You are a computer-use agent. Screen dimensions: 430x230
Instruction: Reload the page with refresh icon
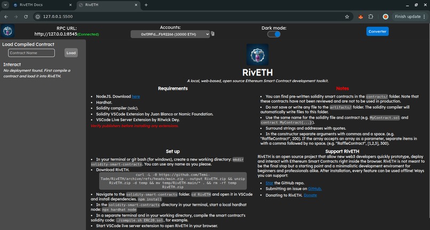click(26, 17)
